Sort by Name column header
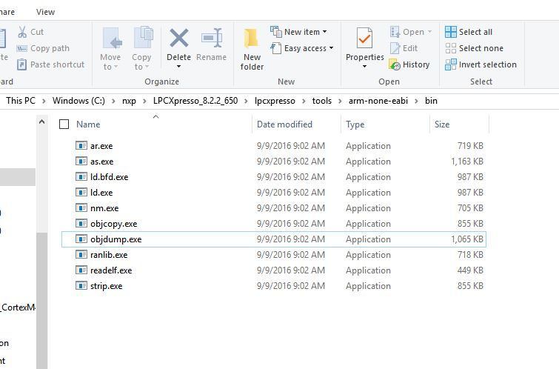Viewport: 559px width, 369px height. 88,124
